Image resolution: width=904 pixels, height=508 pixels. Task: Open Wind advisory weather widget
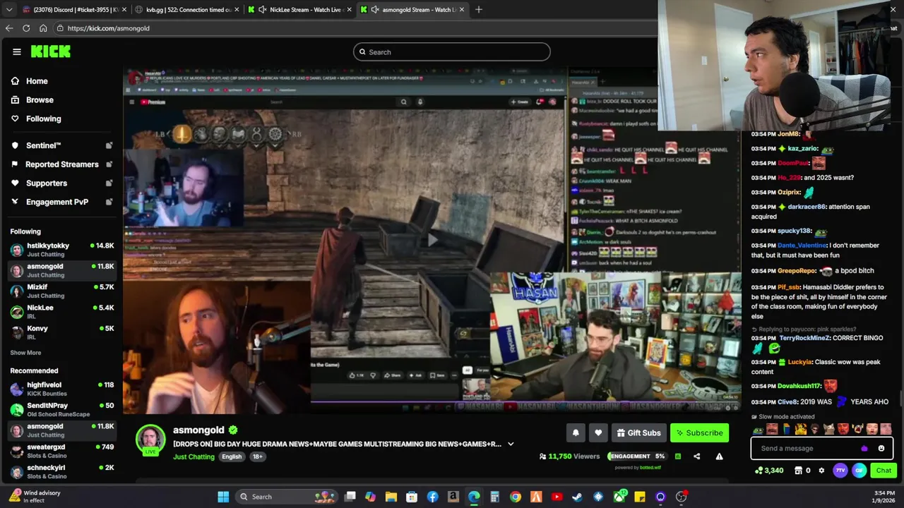click(35, 497)
